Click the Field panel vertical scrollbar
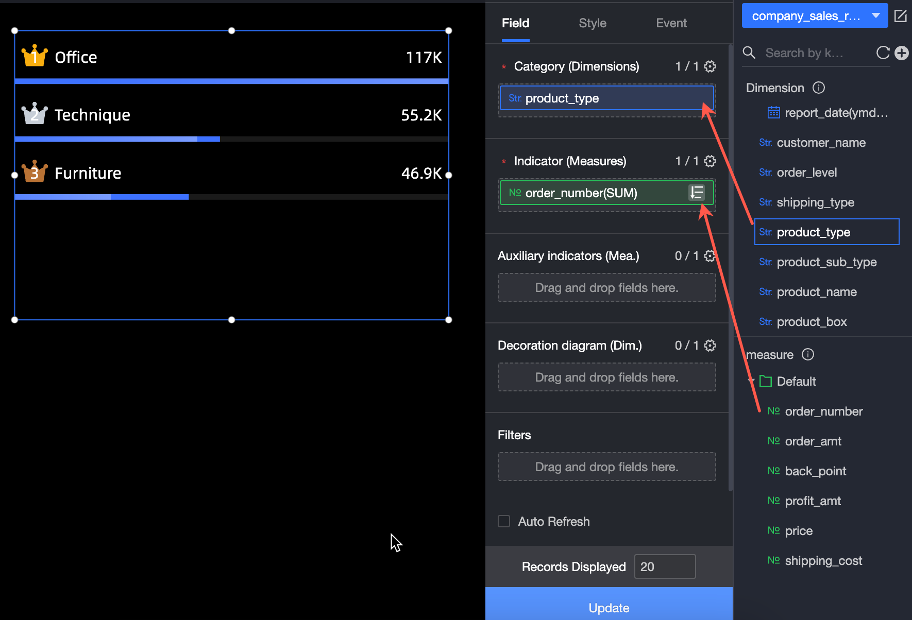The image size is (912, 620). (x=731, y=268)
